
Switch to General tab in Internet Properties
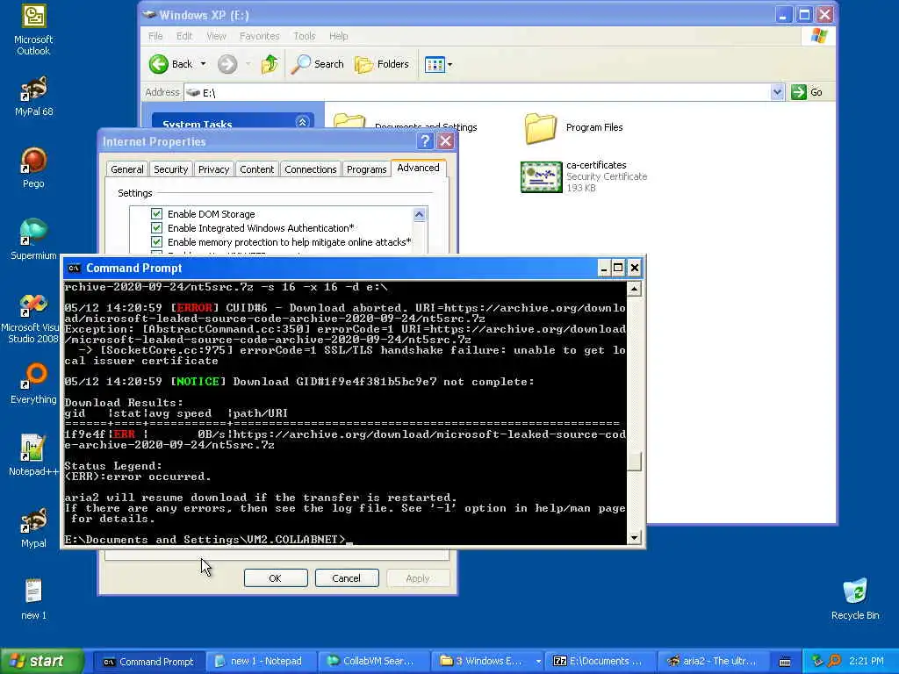[126, 169]
